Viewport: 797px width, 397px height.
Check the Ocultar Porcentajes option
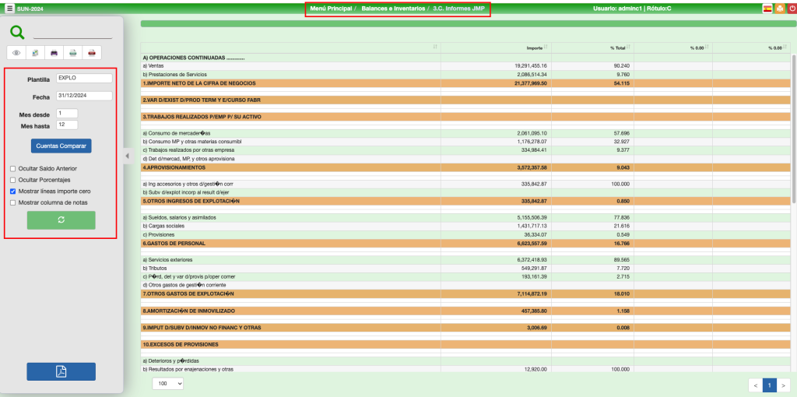click(x=12, y=180)
